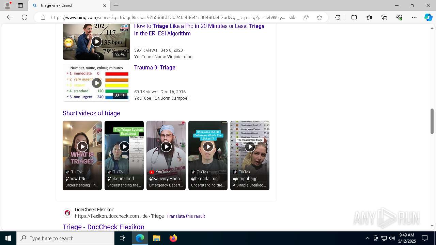The width and height of the screenshot is (436, 245).
Task: Add this page to favorites star icon
Action: [x=320, y=17]
